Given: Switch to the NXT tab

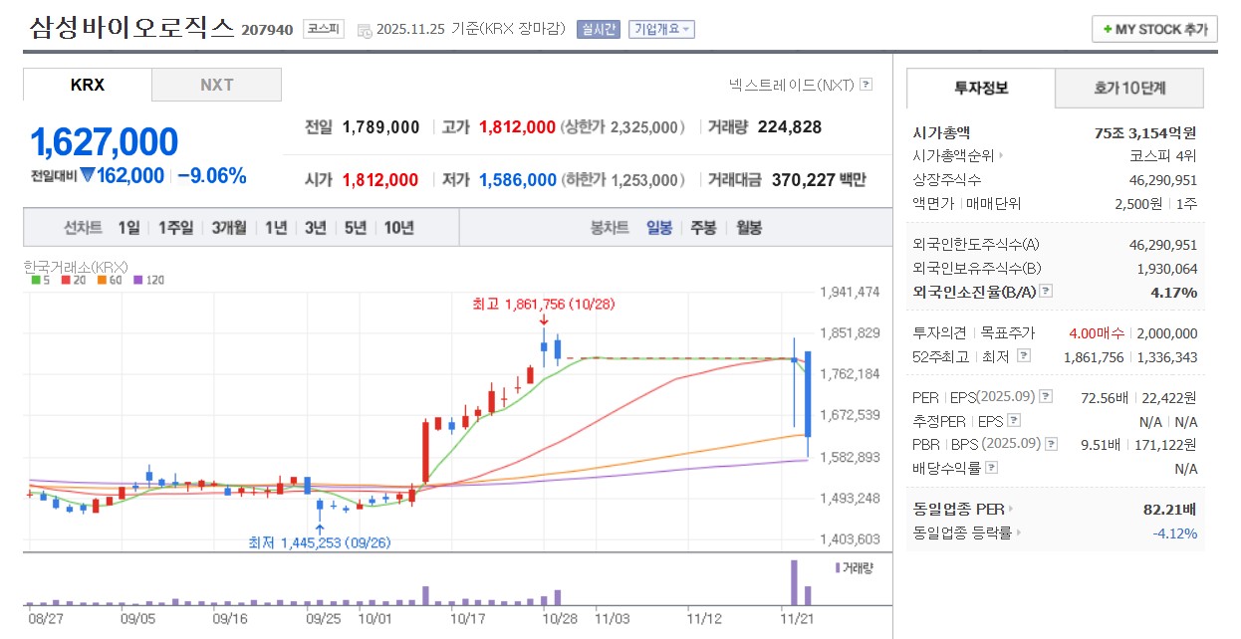Looking at the screenshot, I should 216,85.
